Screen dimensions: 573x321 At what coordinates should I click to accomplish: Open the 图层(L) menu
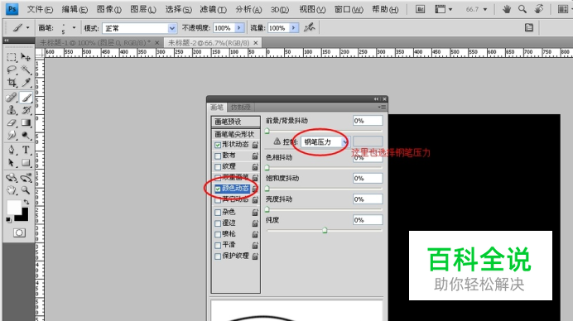click(143, 9)
